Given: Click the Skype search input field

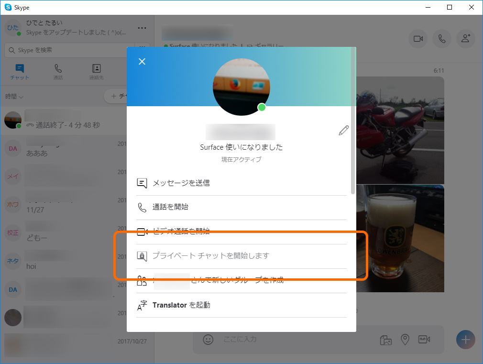Looking at the screenshot, I should coord(72,50).
